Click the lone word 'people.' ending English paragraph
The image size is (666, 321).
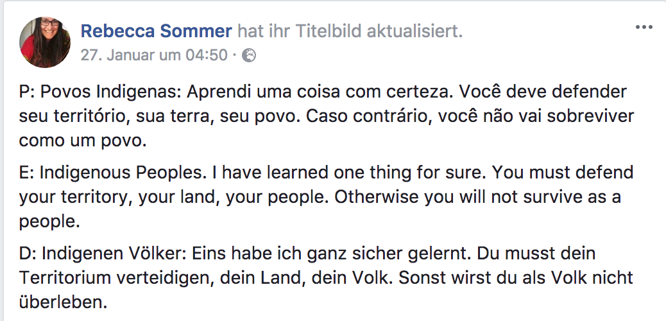coord(49,222)
